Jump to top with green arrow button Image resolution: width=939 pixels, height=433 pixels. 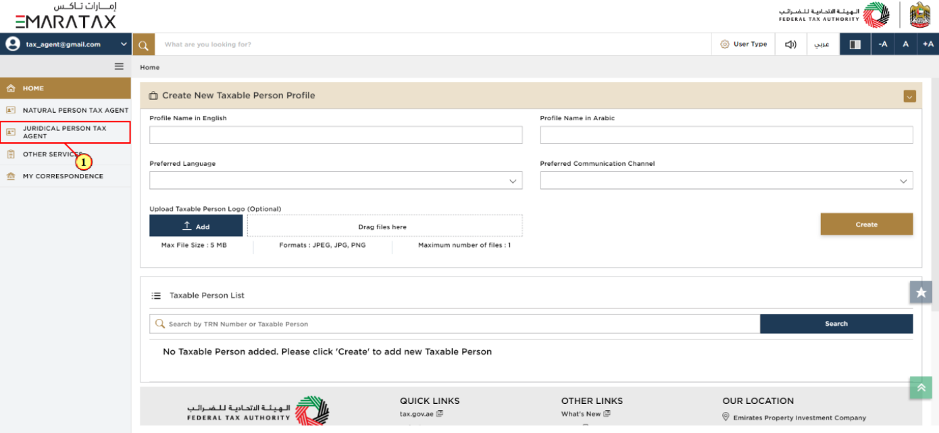click(x=921, y=387)
